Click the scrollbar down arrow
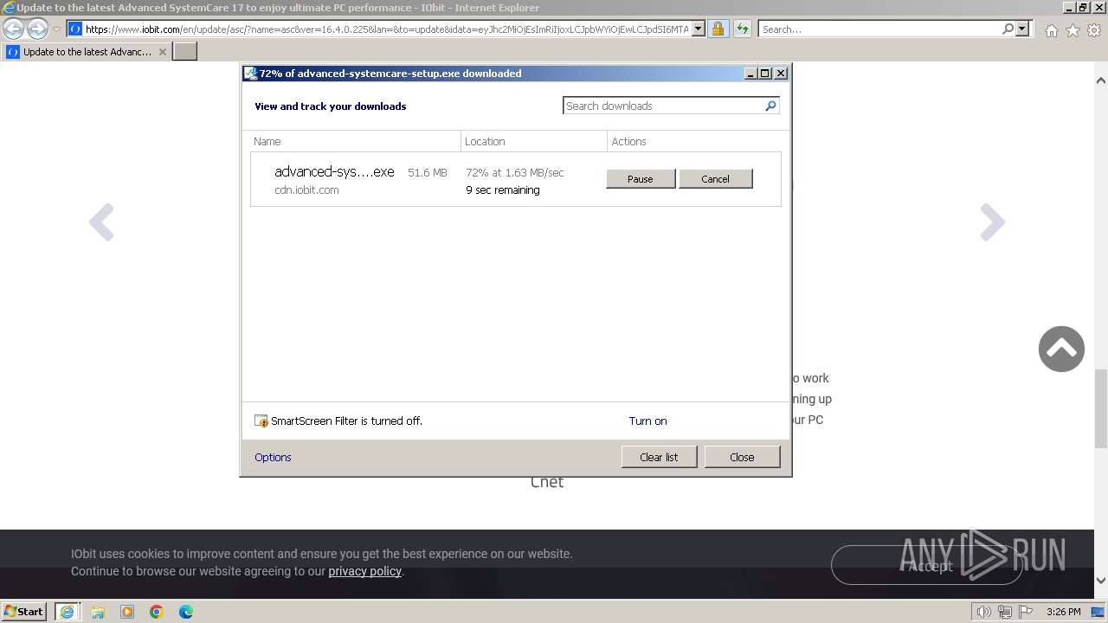 (x=1100, y=581)
